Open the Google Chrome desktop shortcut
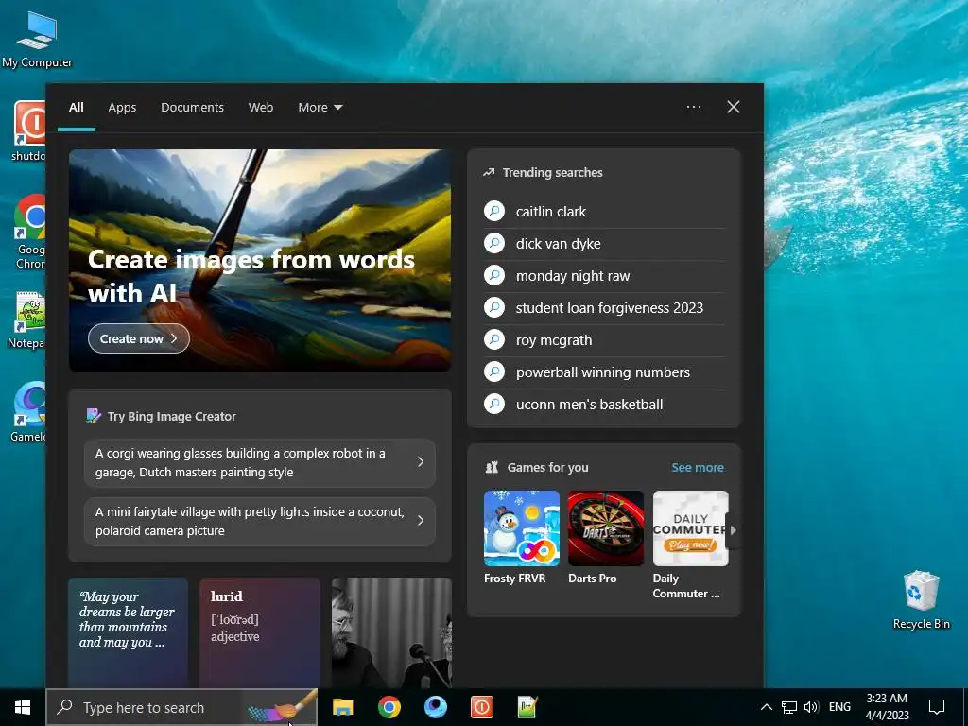This screenshot has height=726, width=968. [31, 232]
